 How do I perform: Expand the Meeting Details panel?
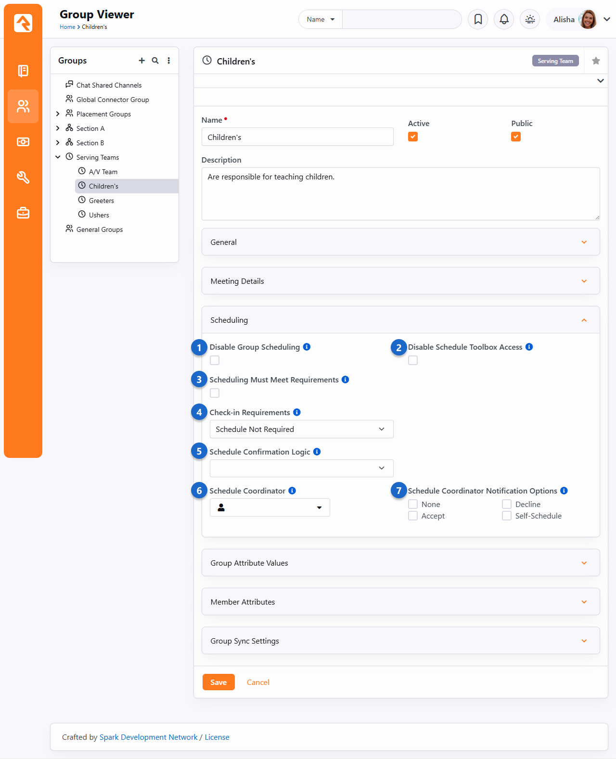[x=400, y=281]
